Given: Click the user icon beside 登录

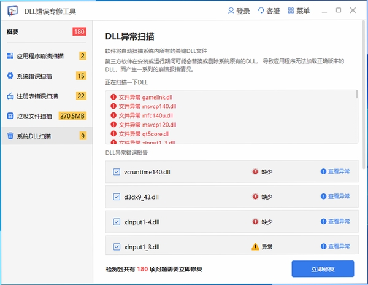Looking at the screenshot, I should (231, 10).
